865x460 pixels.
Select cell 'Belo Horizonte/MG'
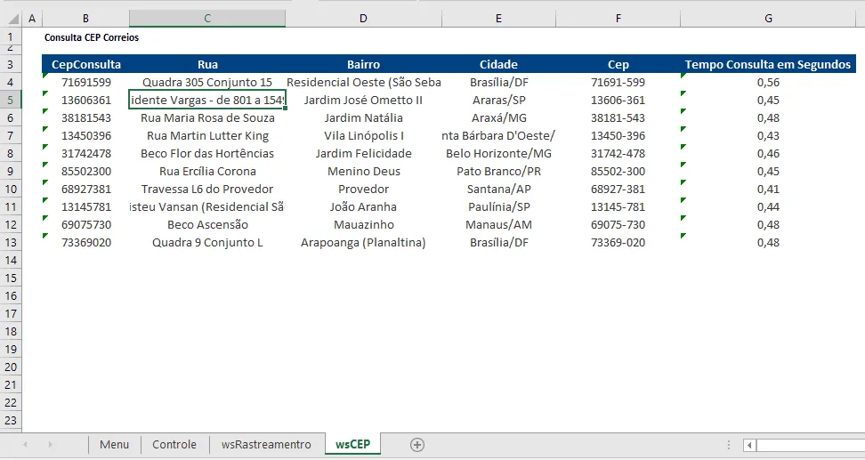tap(498, 153)
